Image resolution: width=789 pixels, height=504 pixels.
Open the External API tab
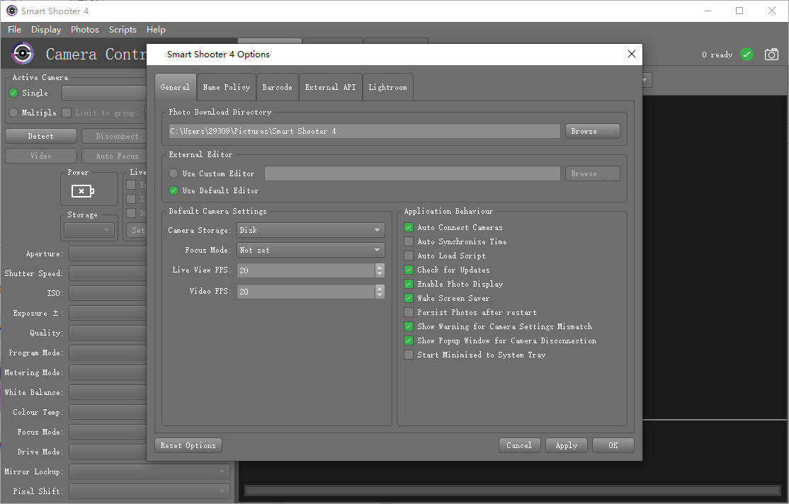[x=330, y=87]
